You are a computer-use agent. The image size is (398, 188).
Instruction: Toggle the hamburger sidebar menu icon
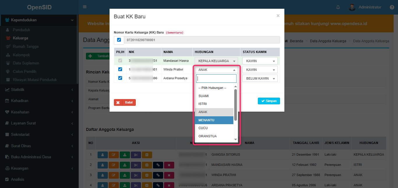point(85,7)
